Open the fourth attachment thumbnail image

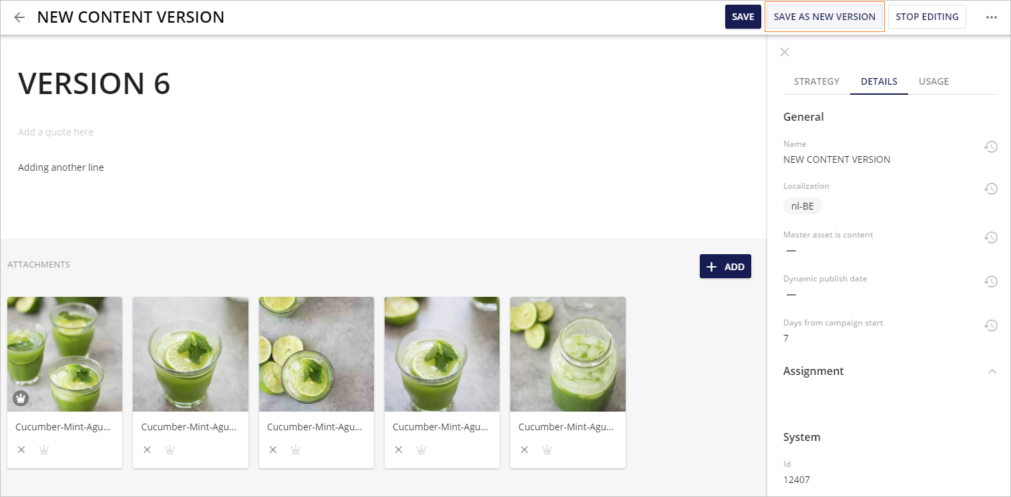pyautogui.click(x=442, y=354)
